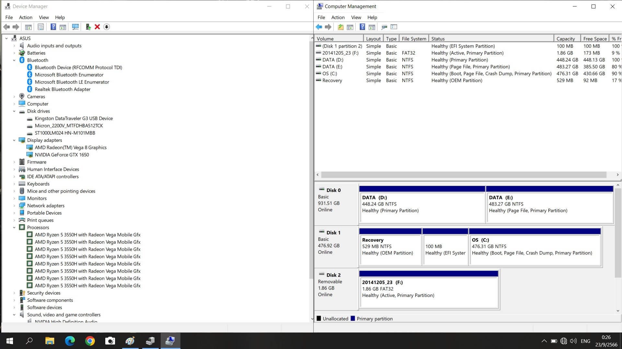Select Micron_2200V_MTFDHBA512TCK drive
The width and height of the screenshot is (622, 349).
pos(69,126)
